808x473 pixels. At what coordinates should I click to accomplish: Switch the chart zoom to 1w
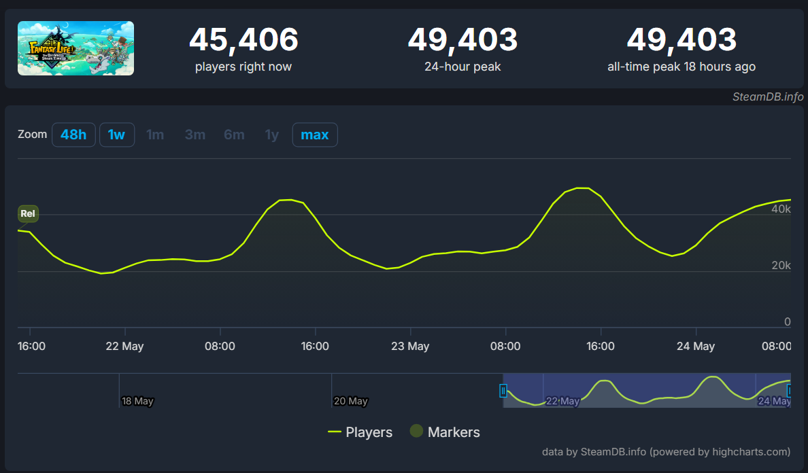point(116,135)
